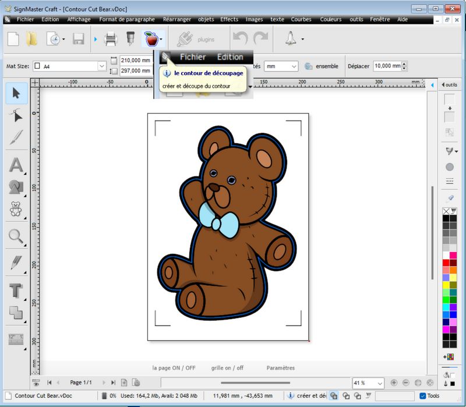This screenshot has width=466, height=407.
Task: Expand the toolbar with the blue arrow
Action: pos(96,39)
